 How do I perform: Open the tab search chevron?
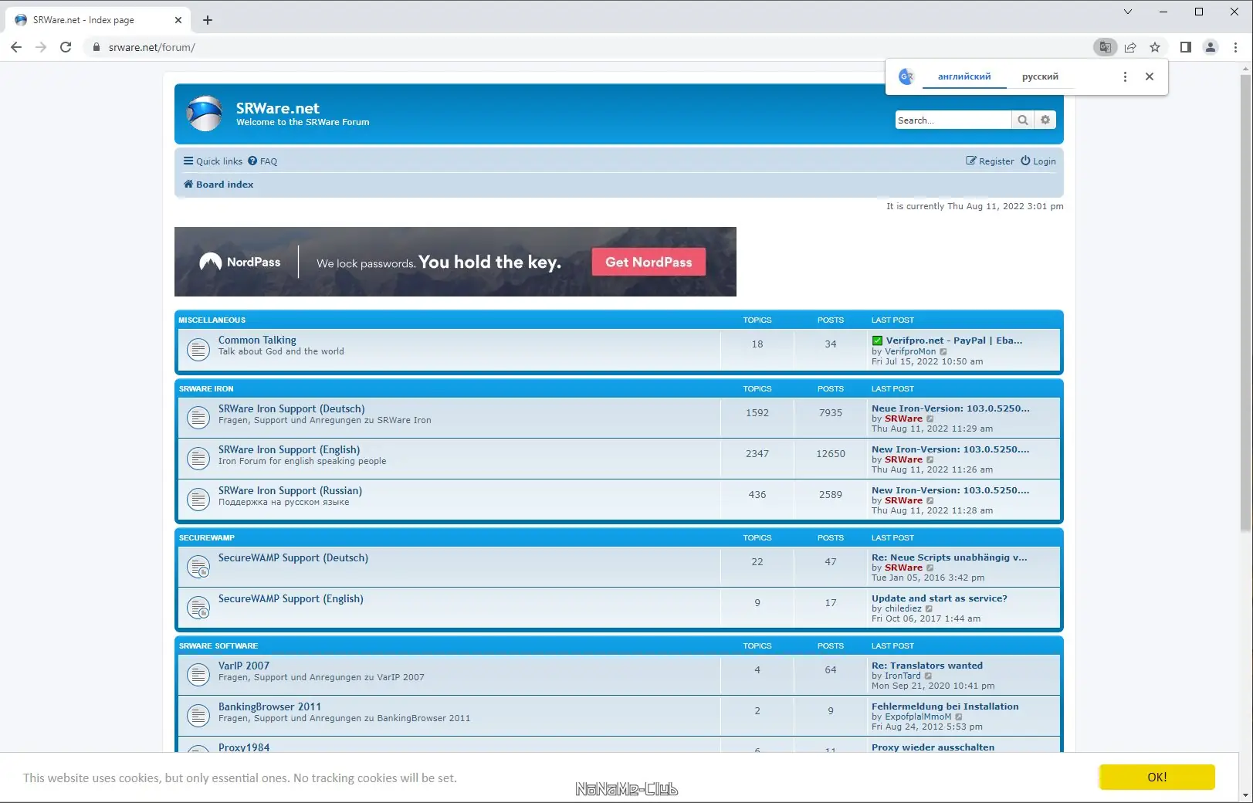point(1127,12)
